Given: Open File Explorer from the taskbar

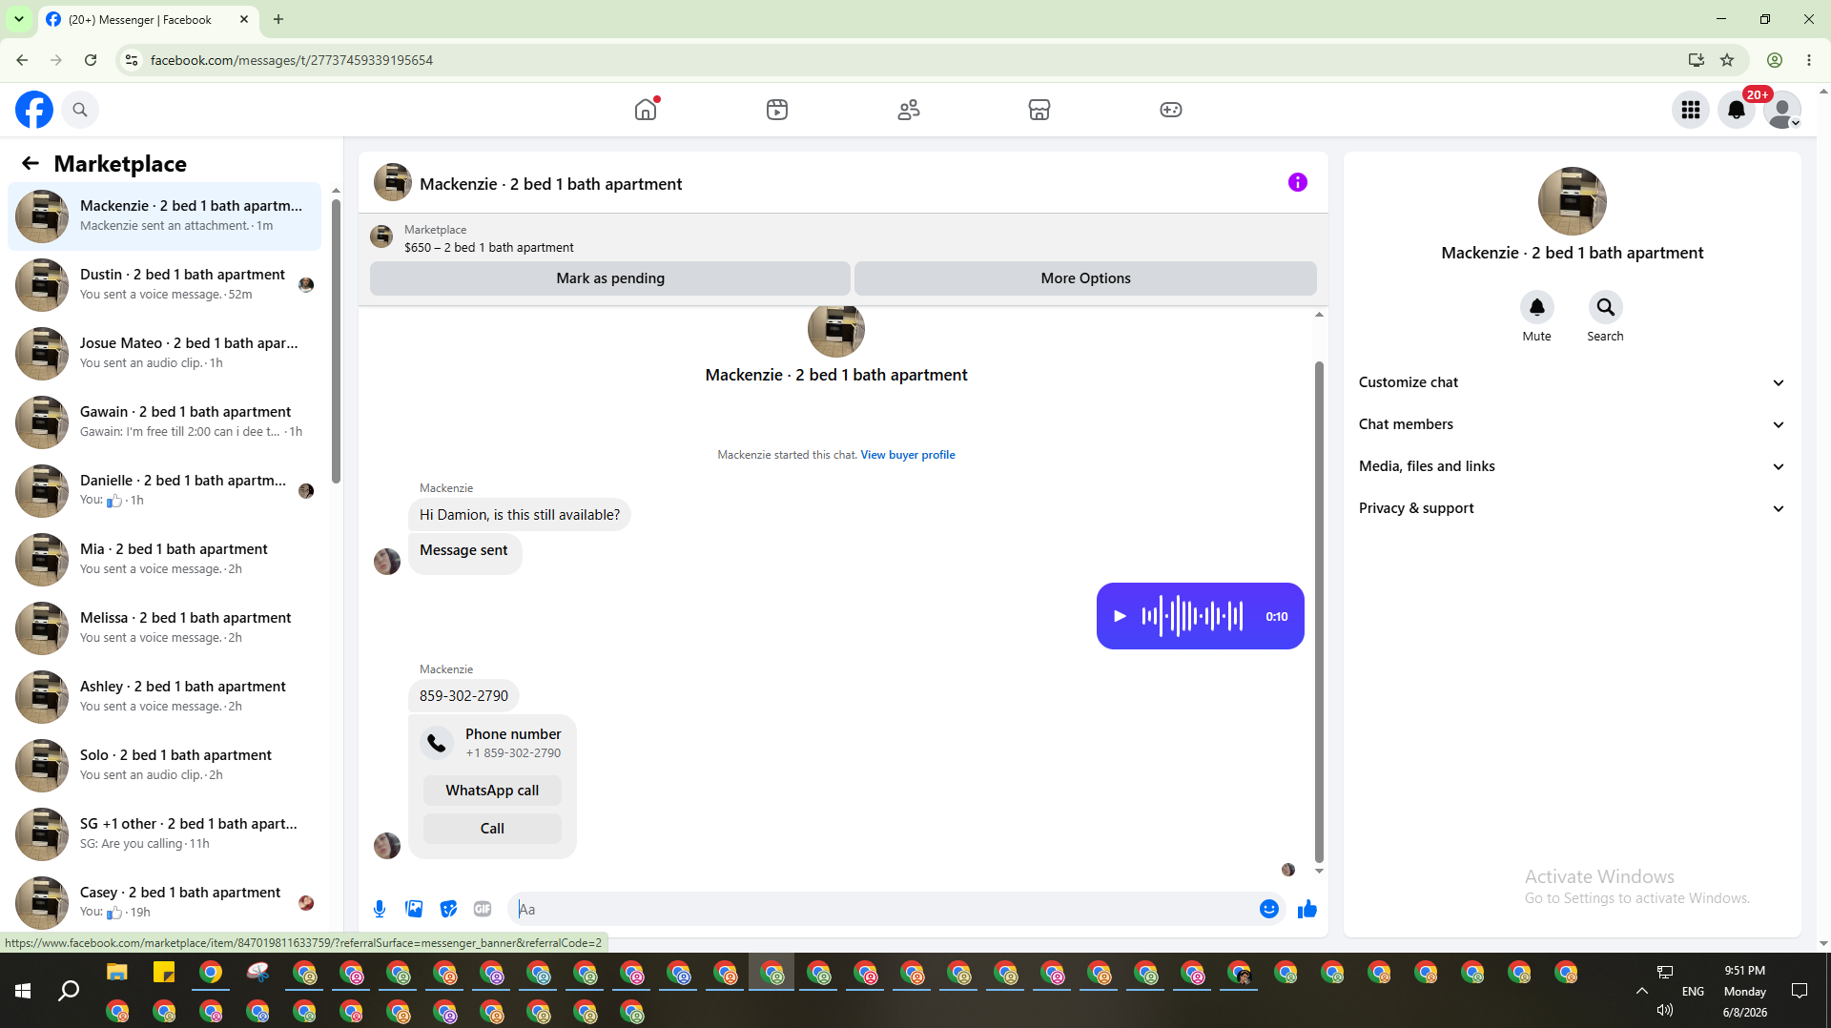Looking at the screenshot, I should [x=116, y=973].
